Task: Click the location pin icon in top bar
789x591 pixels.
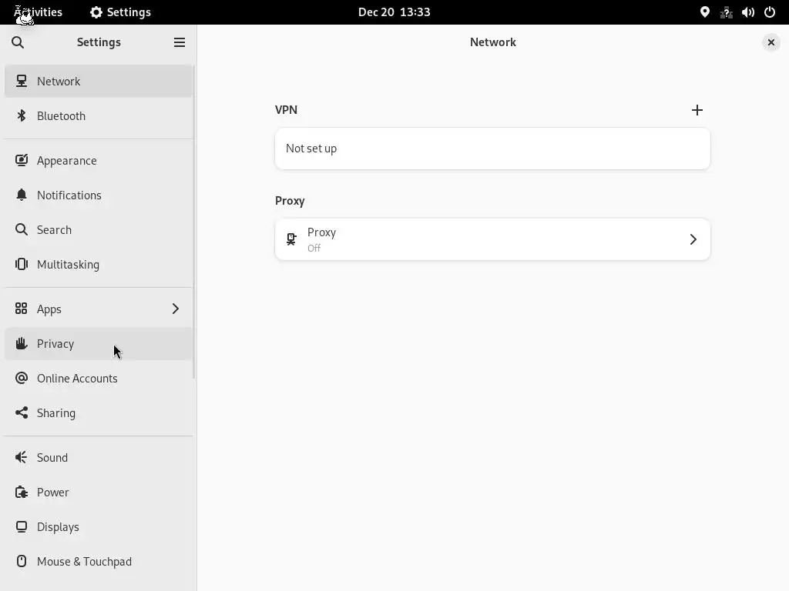Action: pos(704,12)
